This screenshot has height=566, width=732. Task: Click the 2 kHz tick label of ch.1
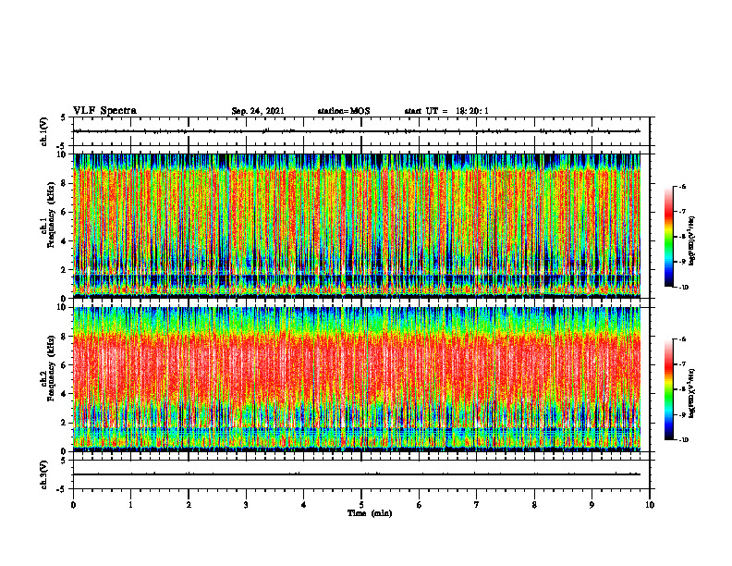66,270
